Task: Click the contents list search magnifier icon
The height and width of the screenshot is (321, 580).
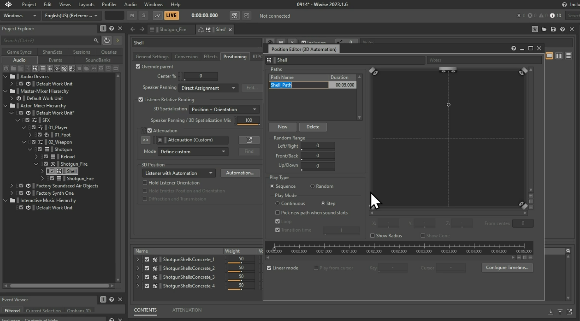Action: [x=568, y=250]
